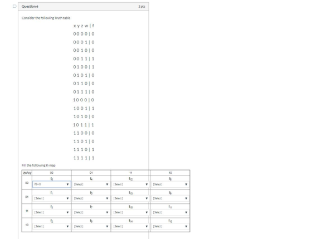The width and height of the screenshot is (312, 239).
Task: Click truth table row '1 0 1 0 | 0'
Action: click(x=84, y=116)
